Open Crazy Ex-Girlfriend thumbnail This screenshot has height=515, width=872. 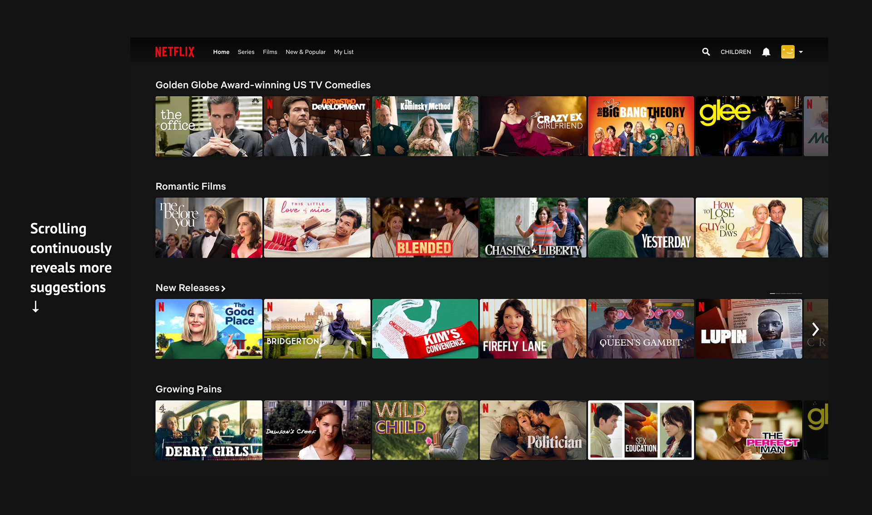pyautogui.click(x=533, y=126)
